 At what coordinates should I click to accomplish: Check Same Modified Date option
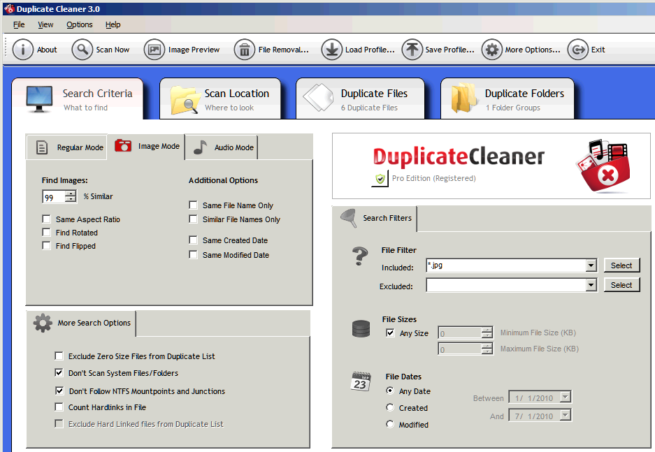193,254
